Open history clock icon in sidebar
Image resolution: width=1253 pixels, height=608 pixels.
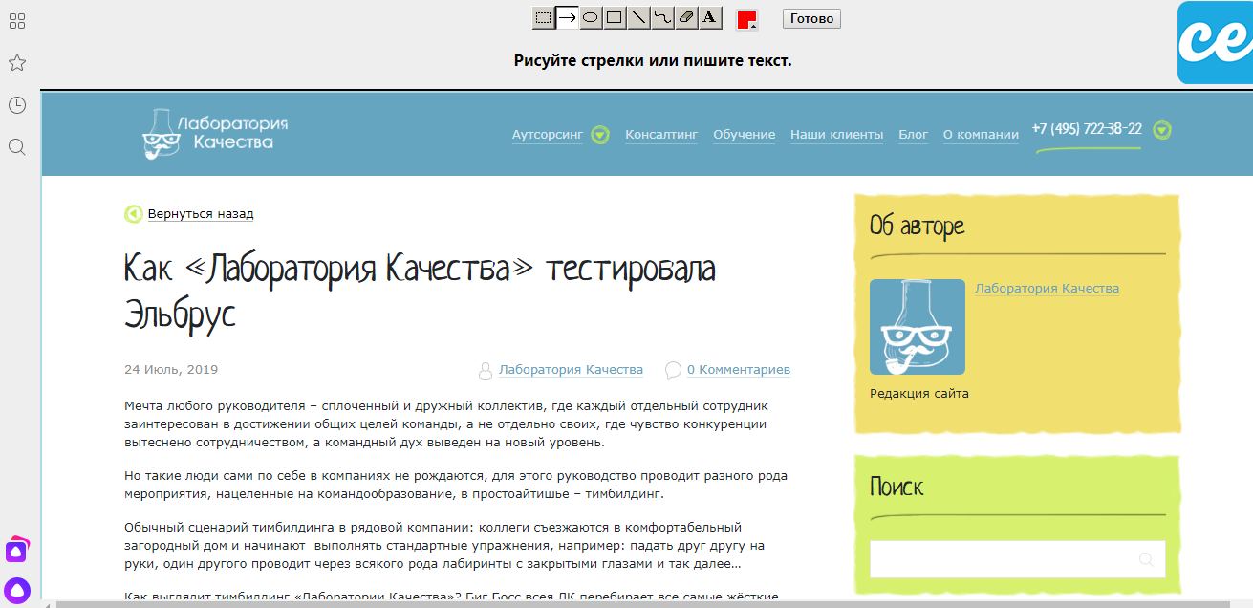pos(16,105)
